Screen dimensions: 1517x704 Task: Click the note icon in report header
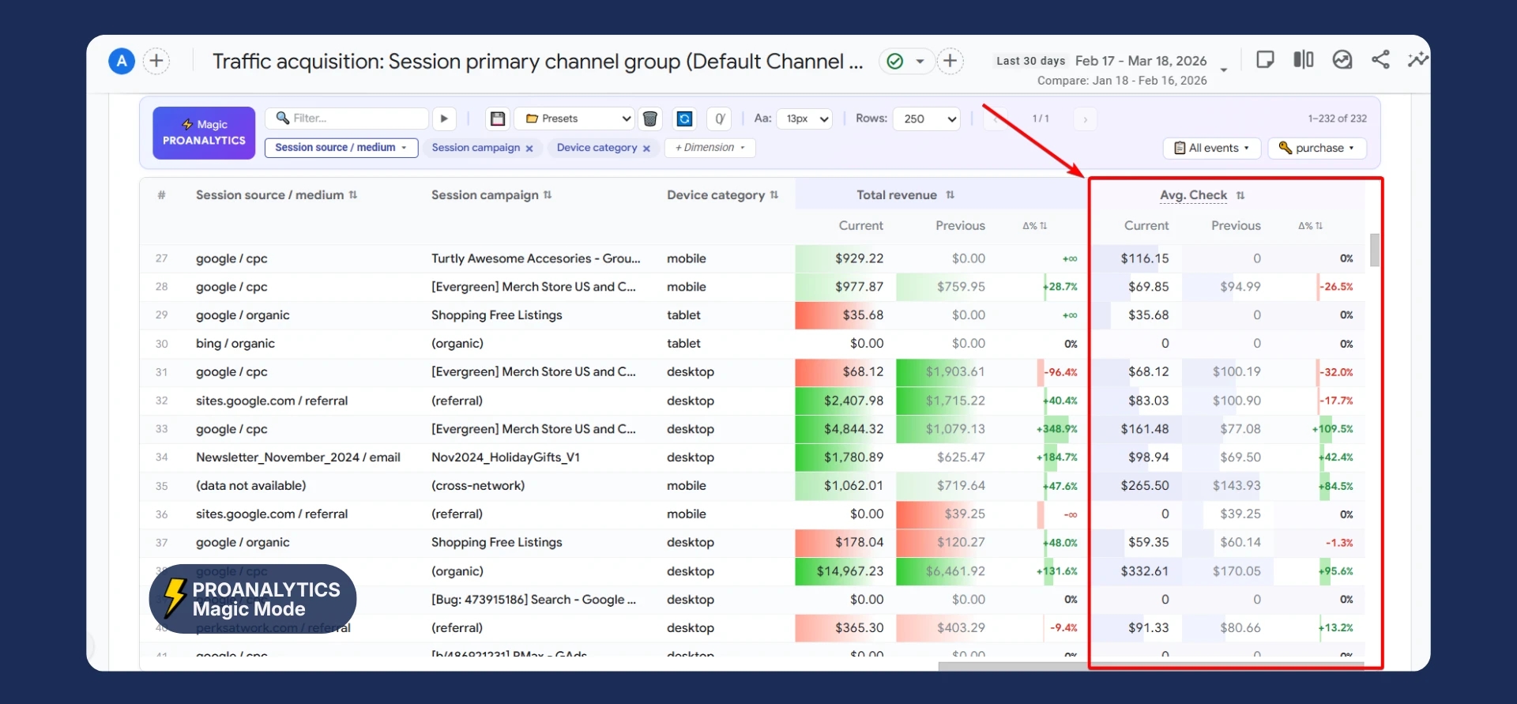point(1265,60)
